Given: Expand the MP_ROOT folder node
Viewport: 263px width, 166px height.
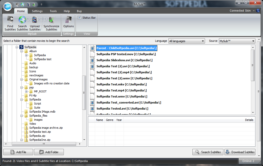Looking at the screenshot, I should (26, 91).
